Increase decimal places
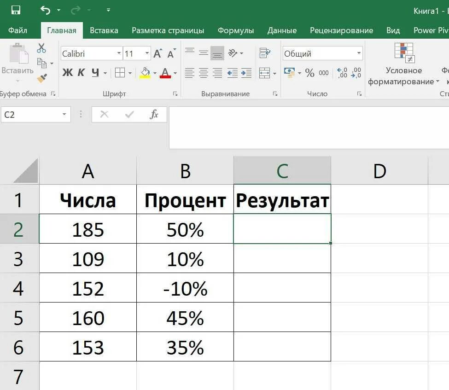This screenshot has width=449, height=390. click(342, 73)
